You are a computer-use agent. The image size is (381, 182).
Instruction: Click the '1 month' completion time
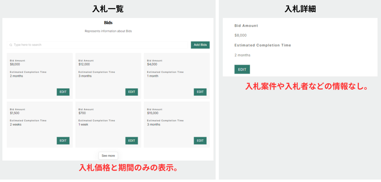coord(153,76)
